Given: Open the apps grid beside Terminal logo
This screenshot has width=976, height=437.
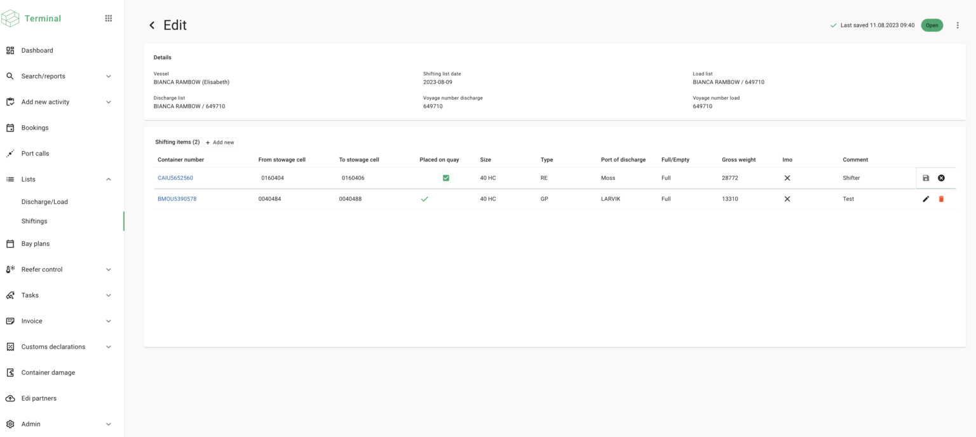Looking at the screenshot, I should [x=108, y=18].
